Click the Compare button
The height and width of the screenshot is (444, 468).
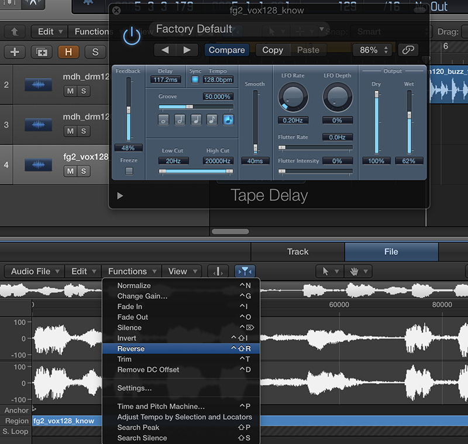226,50
